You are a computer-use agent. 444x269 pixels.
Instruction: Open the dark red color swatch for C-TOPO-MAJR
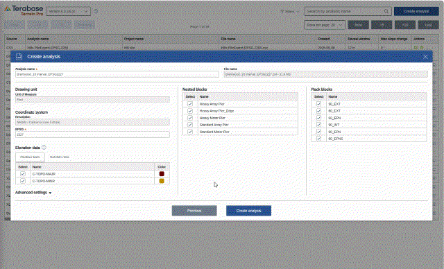click(162, 174)
